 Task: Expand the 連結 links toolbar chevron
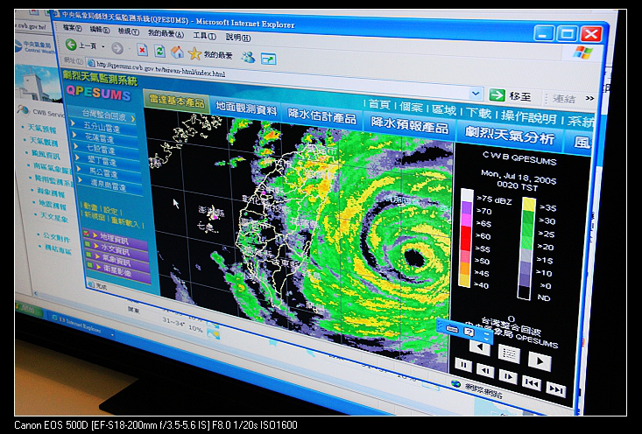pyautogui.click(x=589, y=99)
